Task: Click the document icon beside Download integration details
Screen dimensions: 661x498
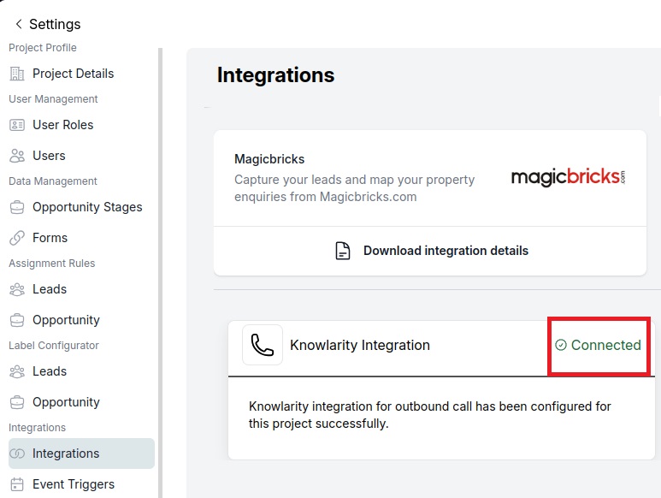Action: point(343,251)
